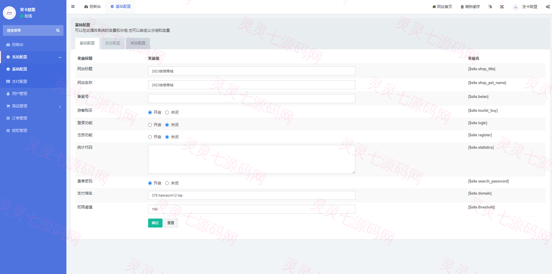The width and height of the screenshot is (552, 274).
Task: Switch to the 其他配置 tab
Action: [x=138, y=43]
